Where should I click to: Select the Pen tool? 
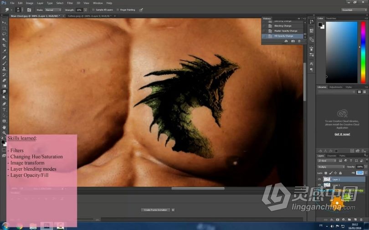click(x=4, y=104)
